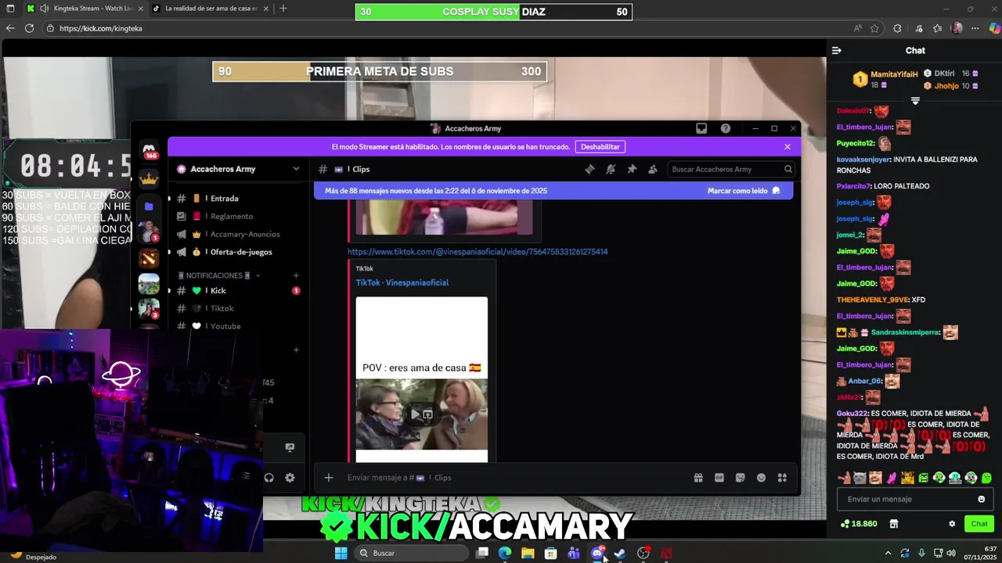This screenshot has width=1002, height=563.
Task: Open the gift icon in Discord message bar
Action: (698, 478)
